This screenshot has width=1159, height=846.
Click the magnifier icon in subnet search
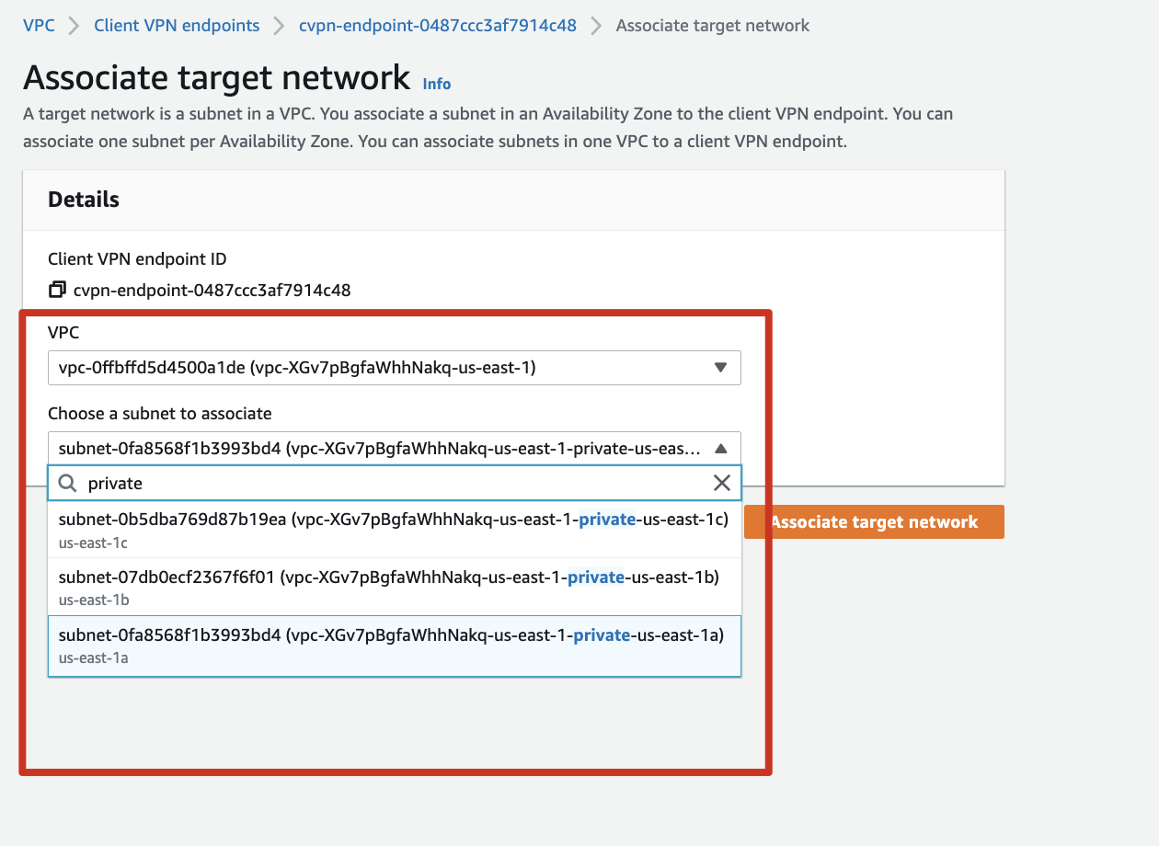coord(67,483)
